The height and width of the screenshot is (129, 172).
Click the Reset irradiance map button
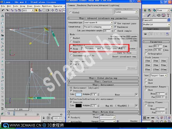pyautogui.click(x=124, y=57)
